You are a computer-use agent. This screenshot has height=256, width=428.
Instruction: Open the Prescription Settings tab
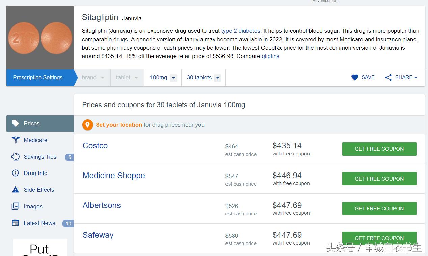(x=38, y=78)
